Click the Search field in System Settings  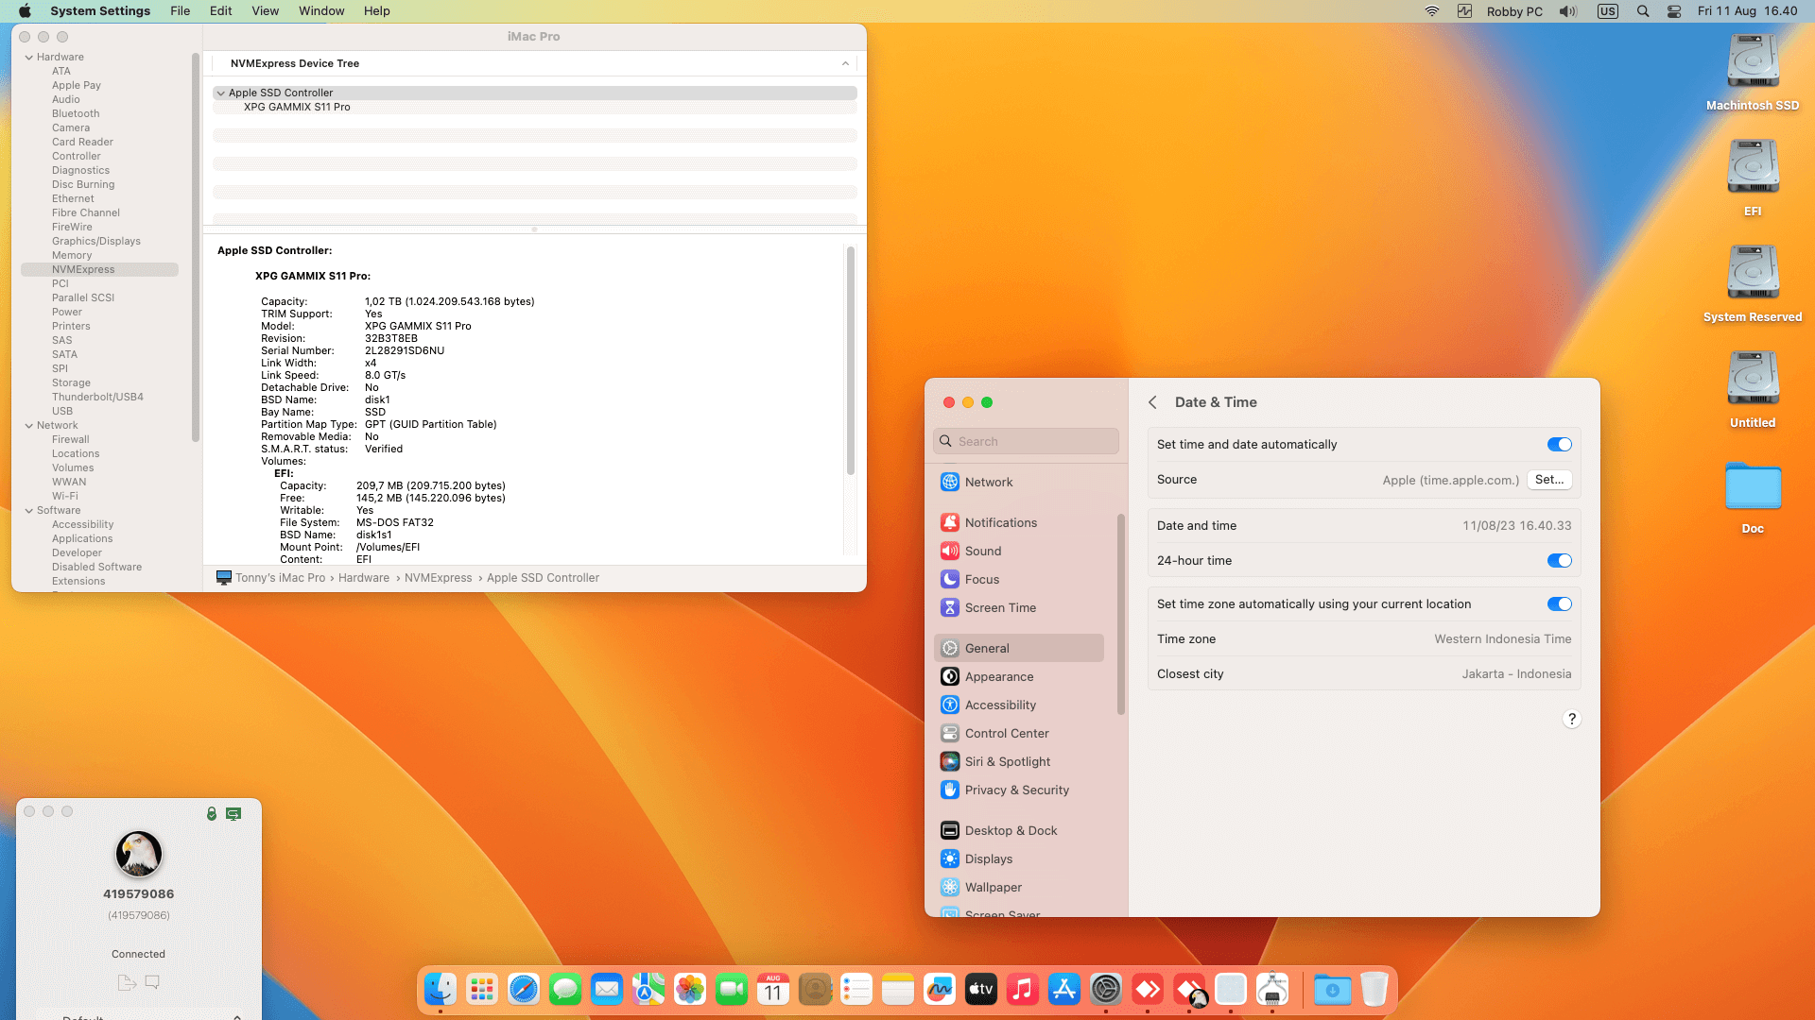coord(1026,442)
